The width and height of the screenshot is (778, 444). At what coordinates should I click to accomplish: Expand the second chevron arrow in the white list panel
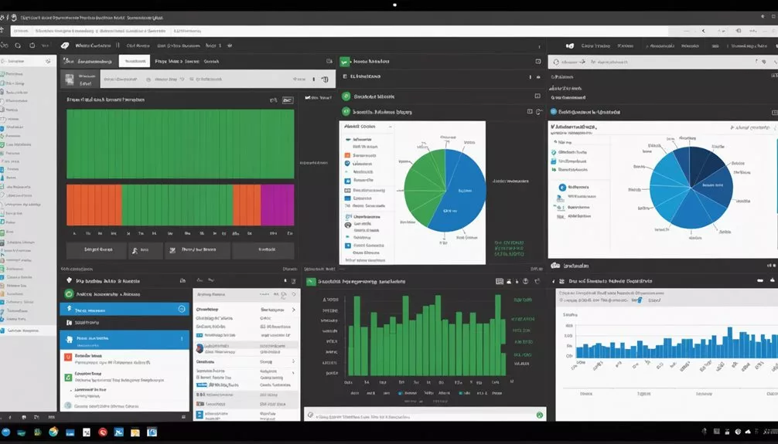(293, 361)
